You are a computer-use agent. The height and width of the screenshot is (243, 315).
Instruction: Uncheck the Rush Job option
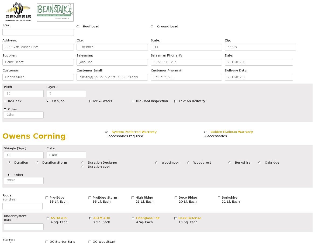[x=47, y=101]
